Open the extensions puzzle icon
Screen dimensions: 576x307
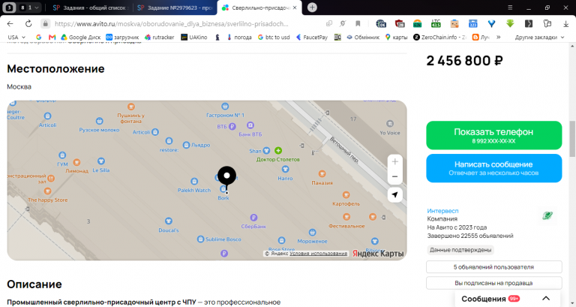(x=547, y=23)
